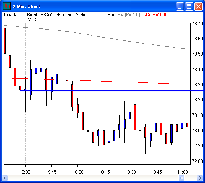Click the scroll left arrow button
Screen dimensions: 205x183
pyautogui.click(x=5, y=178)
